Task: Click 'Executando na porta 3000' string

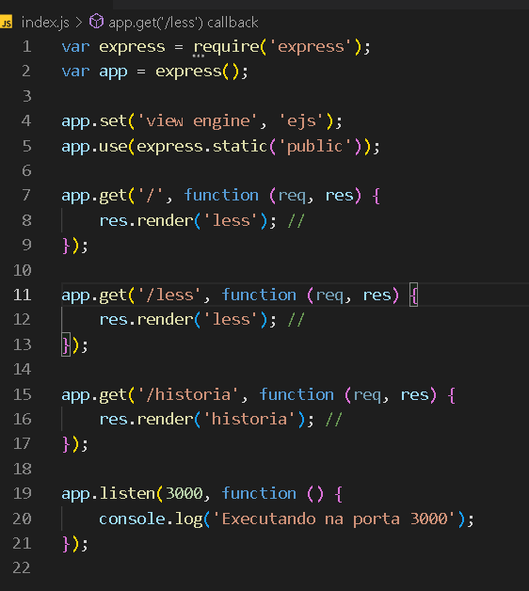Action: 334,519
